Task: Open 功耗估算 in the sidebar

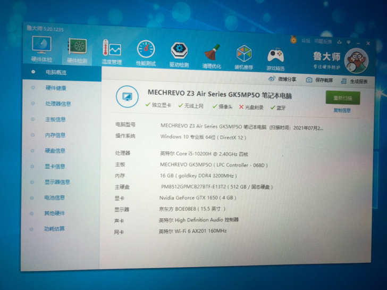Action: point(54,229)
